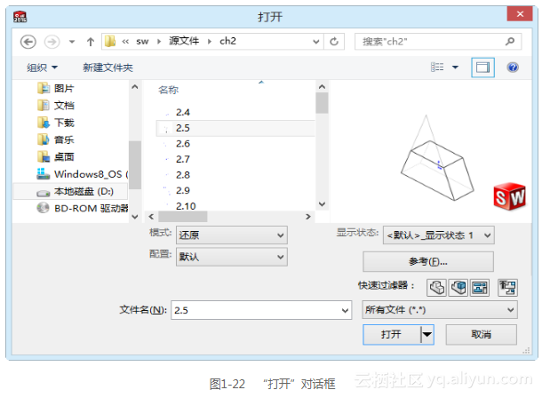Click navigation pane scroll up arrow
The width and height of the screenshot is (542, 398).
click(x=135, y=87)
